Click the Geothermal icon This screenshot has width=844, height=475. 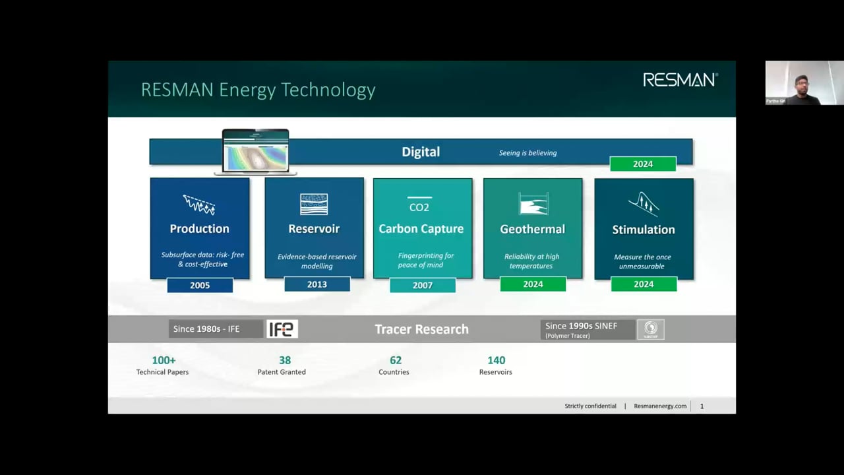point(533,204)
